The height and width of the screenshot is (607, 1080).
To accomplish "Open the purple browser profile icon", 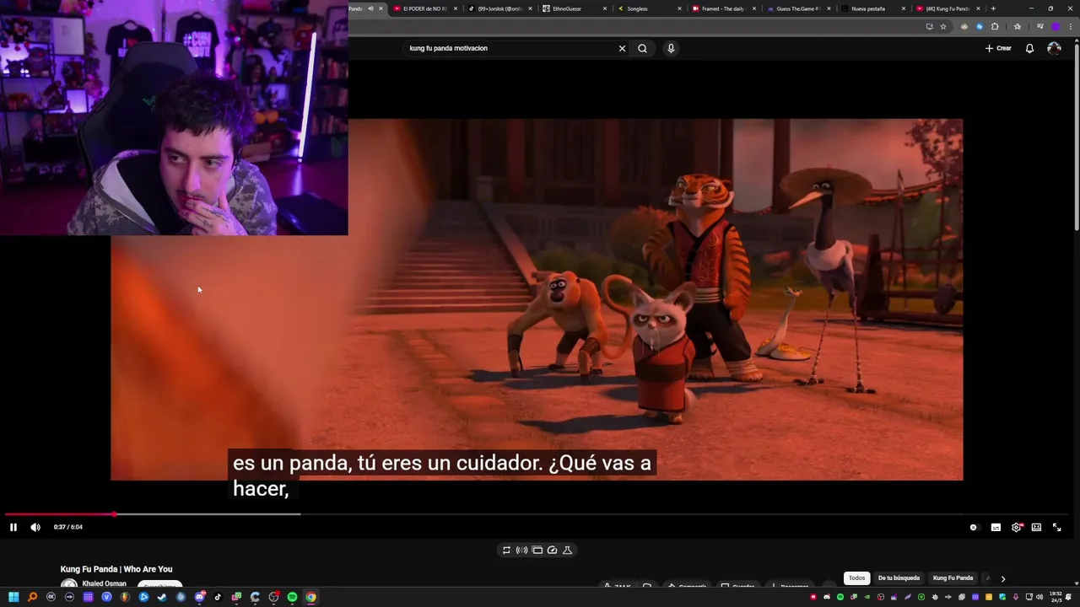I will point(1056,26).
